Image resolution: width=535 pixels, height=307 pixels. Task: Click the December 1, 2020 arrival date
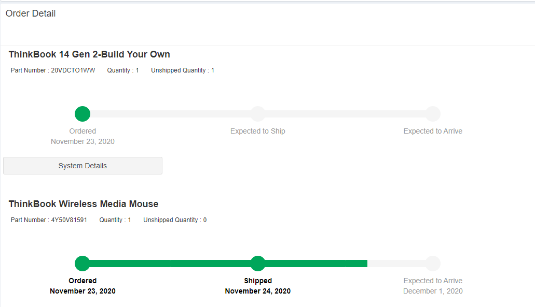click(x=433, y=291)
